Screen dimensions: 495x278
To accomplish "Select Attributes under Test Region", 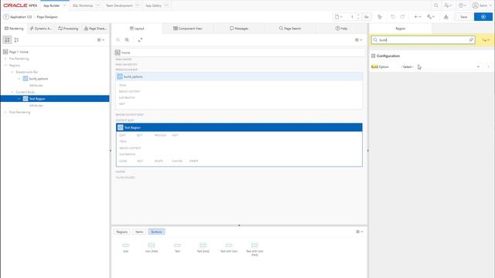I will [x=36, y=105].
